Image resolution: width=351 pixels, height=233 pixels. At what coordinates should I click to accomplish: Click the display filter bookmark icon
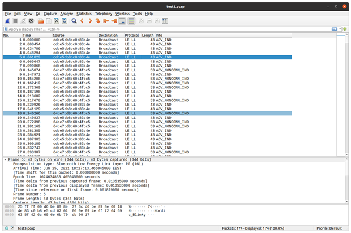click(5, 29)
